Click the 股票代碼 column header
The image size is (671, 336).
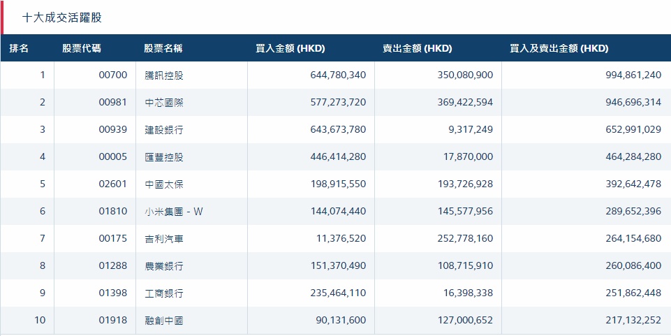click(x=81, y=49)
